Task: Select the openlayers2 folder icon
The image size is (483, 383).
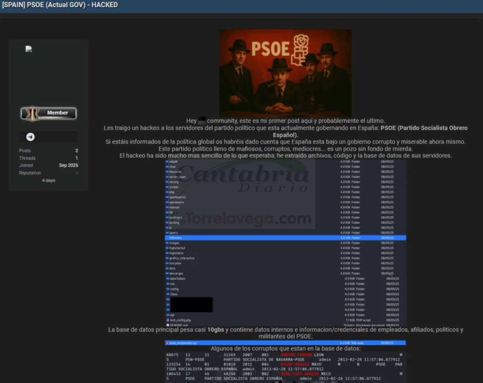Action: tap(167, 197)
